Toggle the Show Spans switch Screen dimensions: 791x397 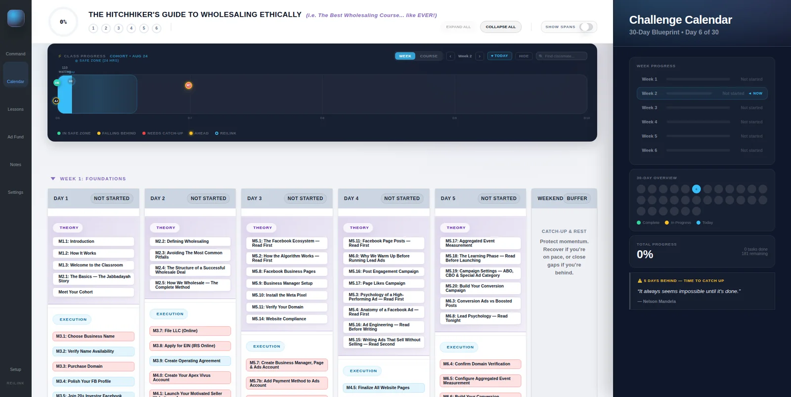586,27
